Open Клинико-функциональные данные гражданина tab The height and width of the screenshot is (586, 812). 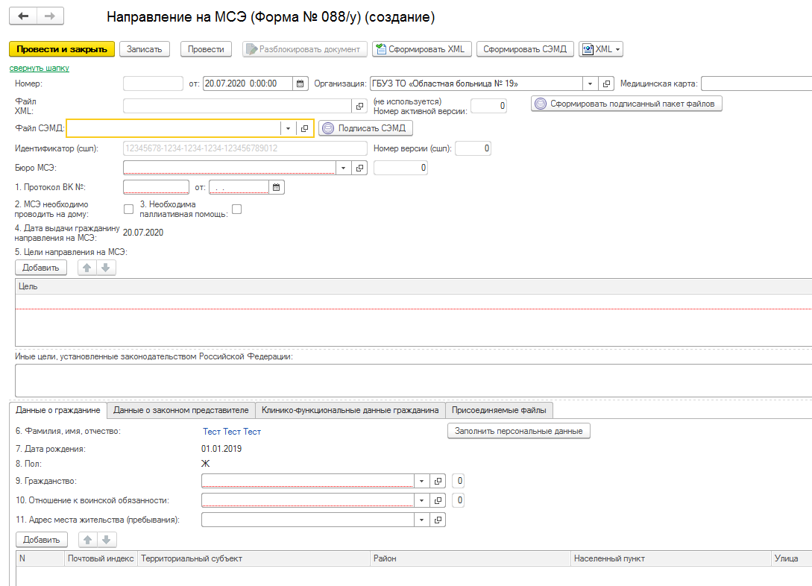(x=350, y=410)
